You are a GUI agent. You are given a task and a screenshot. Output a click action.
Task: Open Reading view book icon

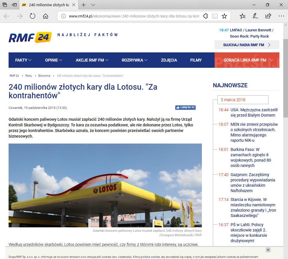(215, 16)
